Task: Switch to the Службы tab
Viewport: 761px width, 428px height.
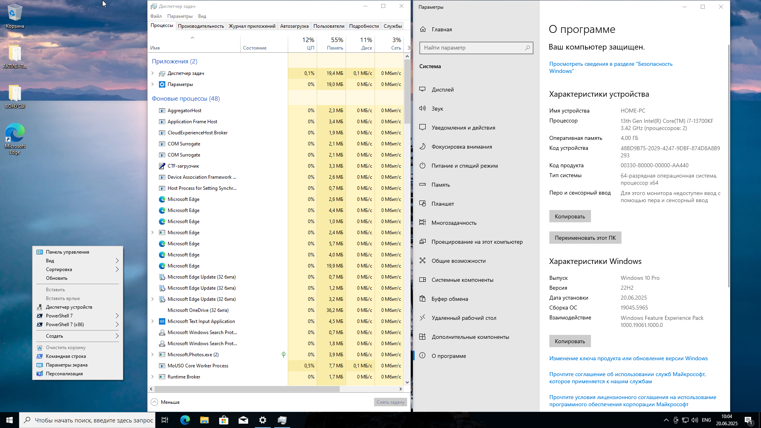Action: point(392,26)
